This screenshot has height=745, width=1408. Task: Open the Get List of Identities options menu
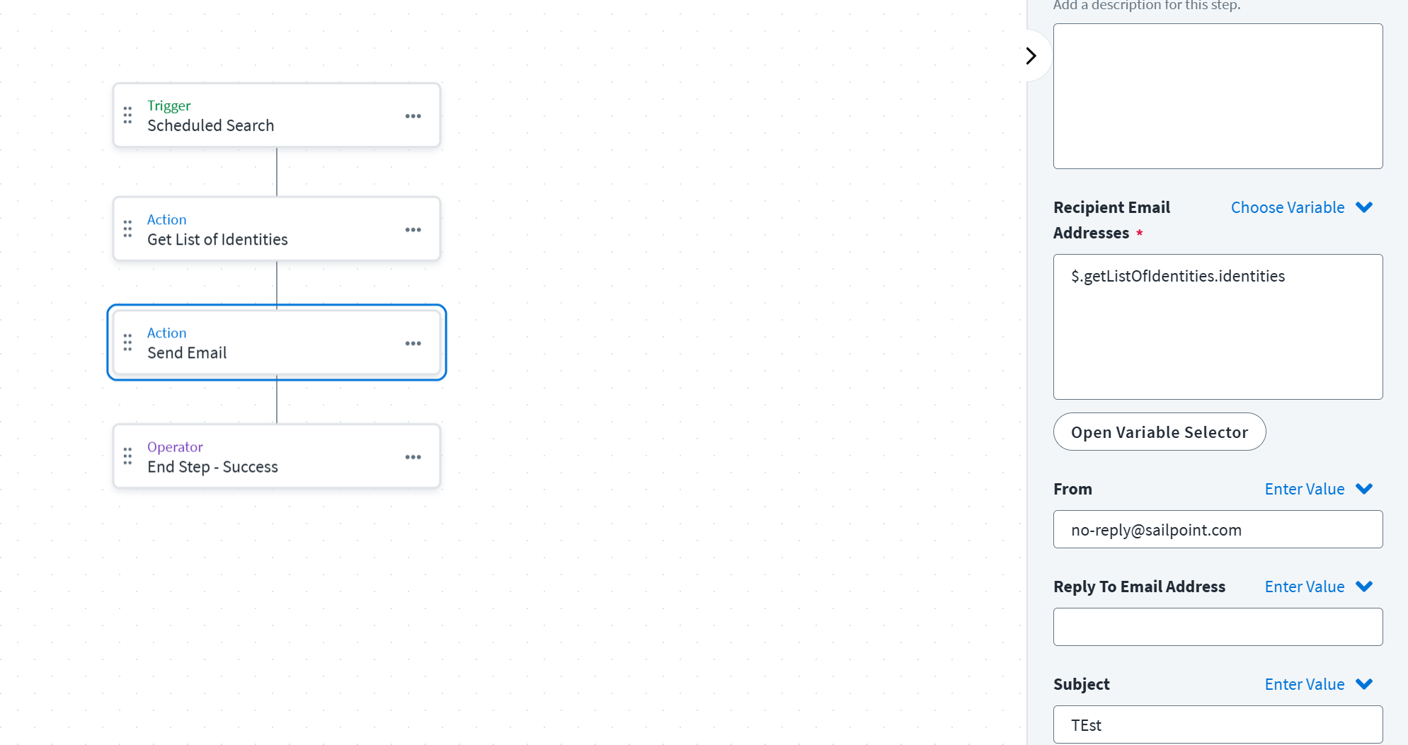pos(413,230)
